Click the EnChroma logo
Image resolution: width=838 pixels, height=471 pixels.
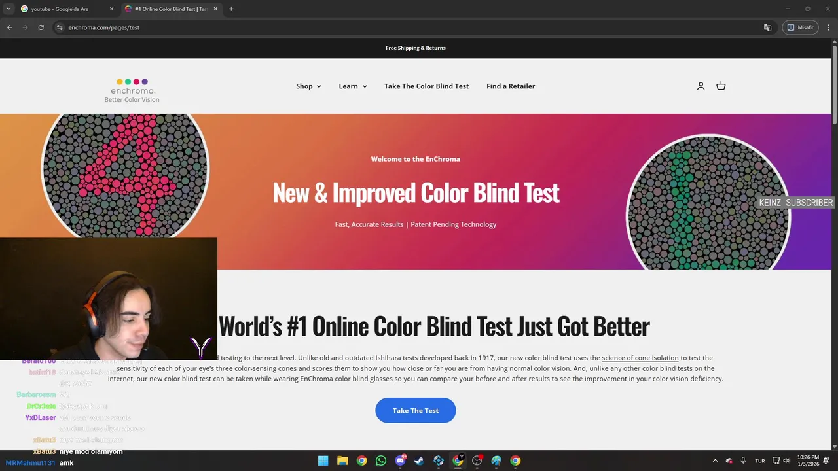click(132, 86)
